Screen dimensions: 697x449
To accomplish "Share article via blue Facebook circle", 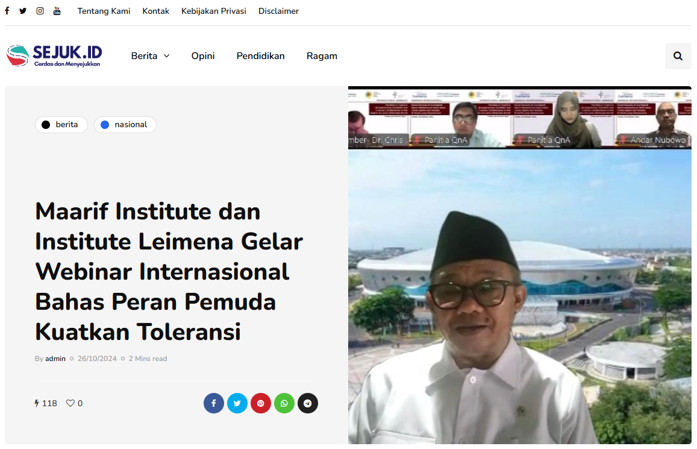I will pos(214,403).
